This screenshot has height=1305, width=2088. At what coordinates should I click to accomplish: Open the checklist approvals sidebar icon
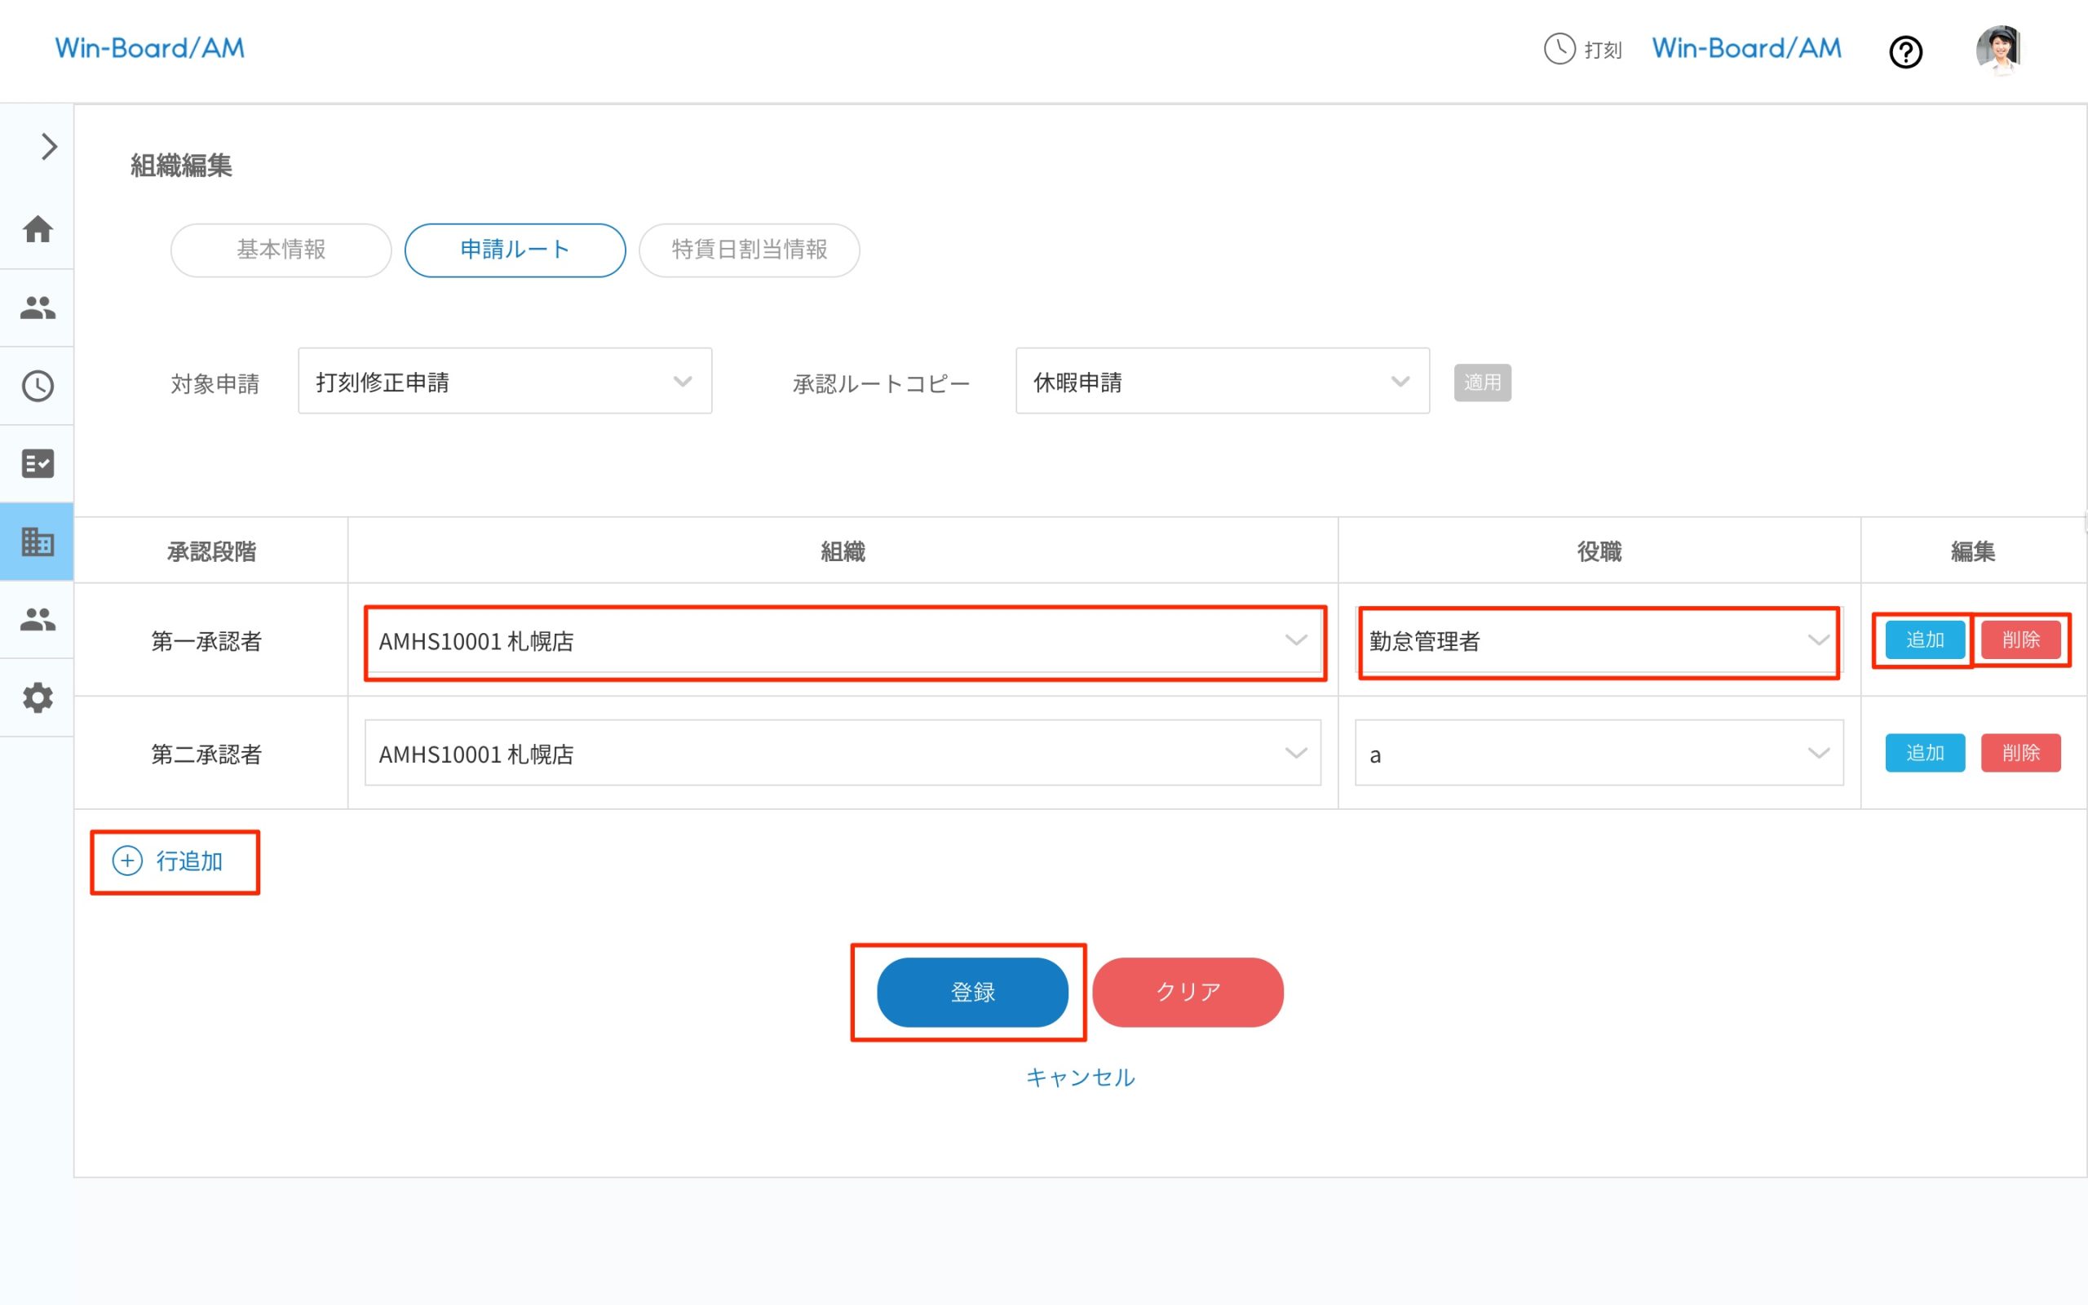[37, 463]
